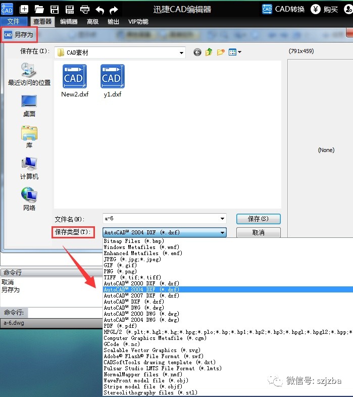Image resolution: width=353 pixels, height=397 pixels.
Task: Switch to the 编辑器 tab
Action: (x=69, y=22)
